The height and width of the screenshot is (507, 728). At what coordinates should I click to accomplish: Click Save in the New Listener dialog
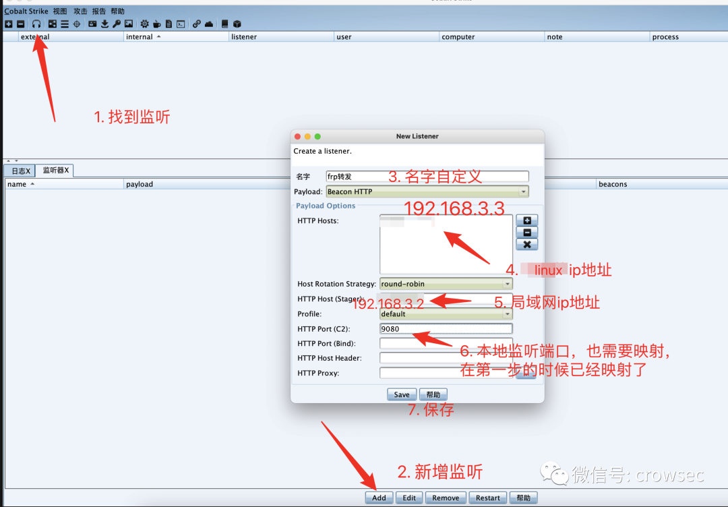coord(402,394)
